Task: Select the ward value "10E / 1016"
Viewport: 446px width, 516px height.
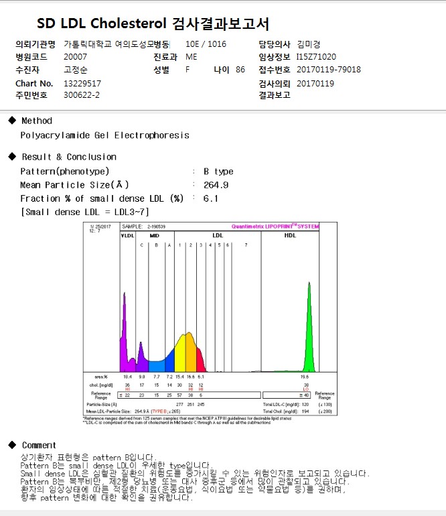Action: coord(206,44)
